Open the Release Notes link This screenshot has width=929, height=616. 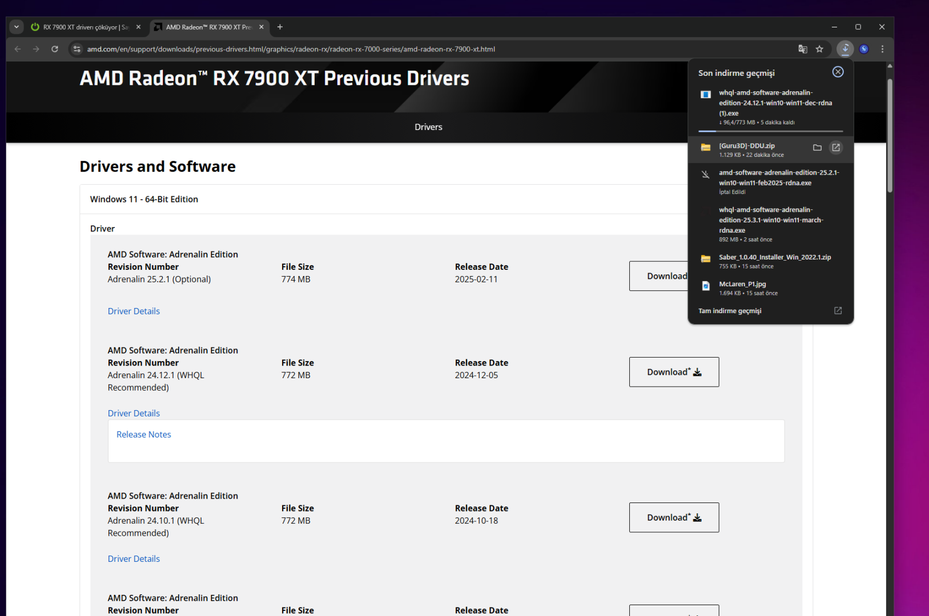pos(144,435)
